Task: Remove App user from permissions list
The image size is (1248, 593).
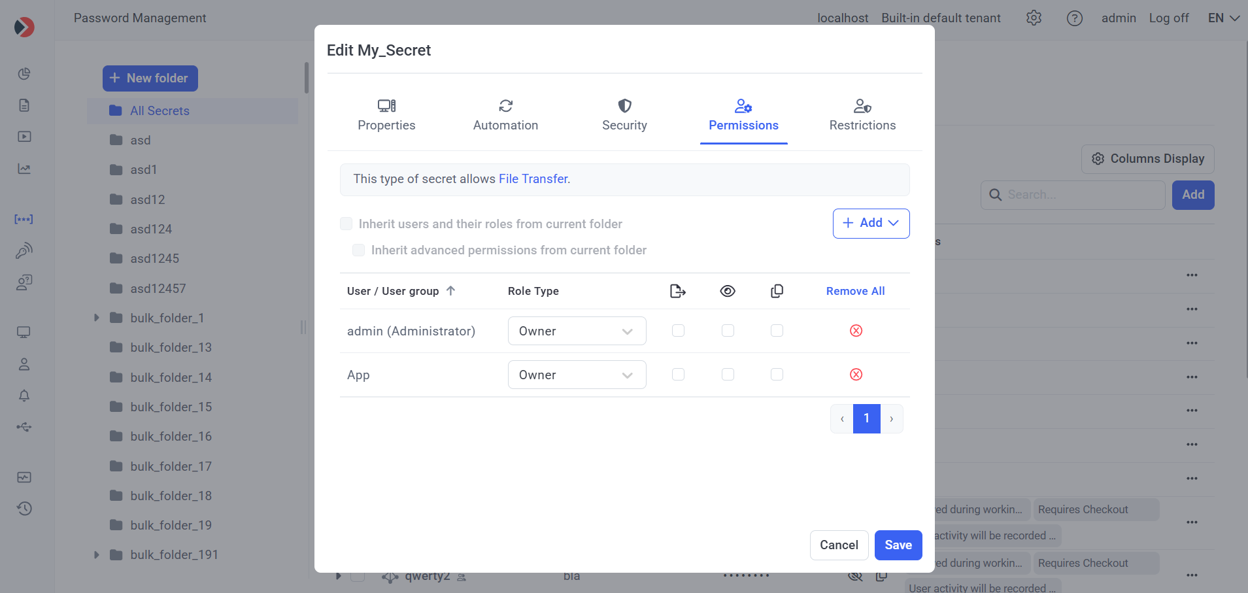Action: 856,375
